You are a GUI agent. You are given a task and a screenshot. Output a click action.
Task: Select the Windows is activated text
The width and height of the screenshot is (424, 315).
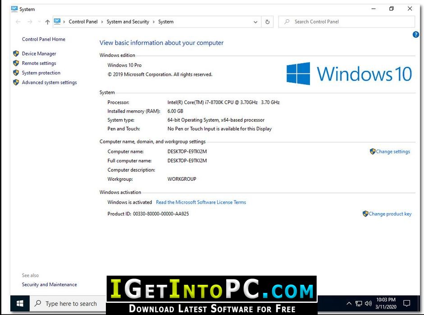[x=129, y=202]
